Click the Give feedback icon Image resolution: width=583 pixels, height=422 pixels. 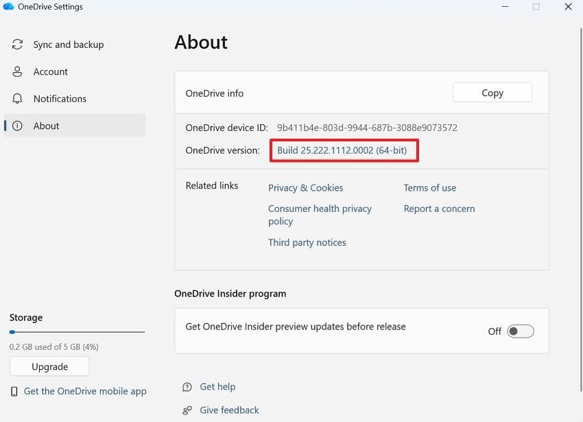coord(187,410)
